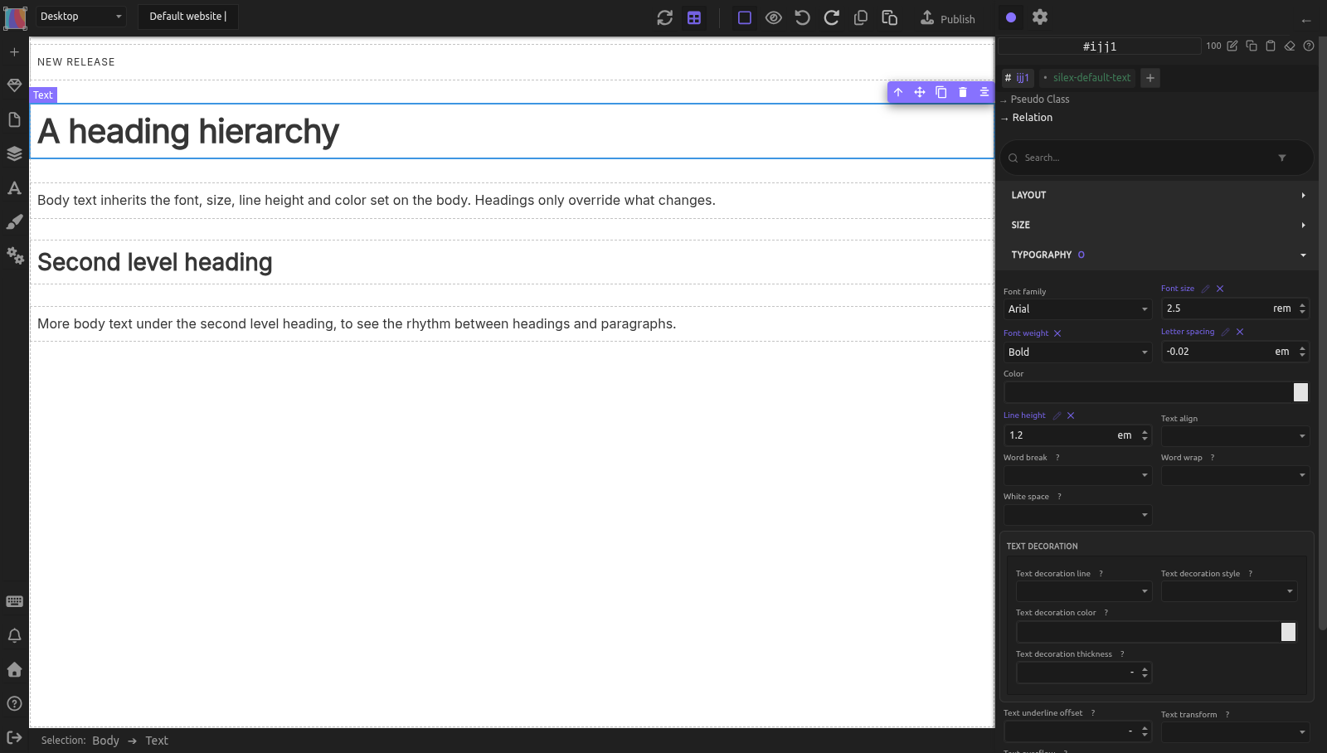The height and width of the screenshot is (753, 1327).
Task: Open the Fonts panel letter A icon
Action: click(x=14, y=188)
